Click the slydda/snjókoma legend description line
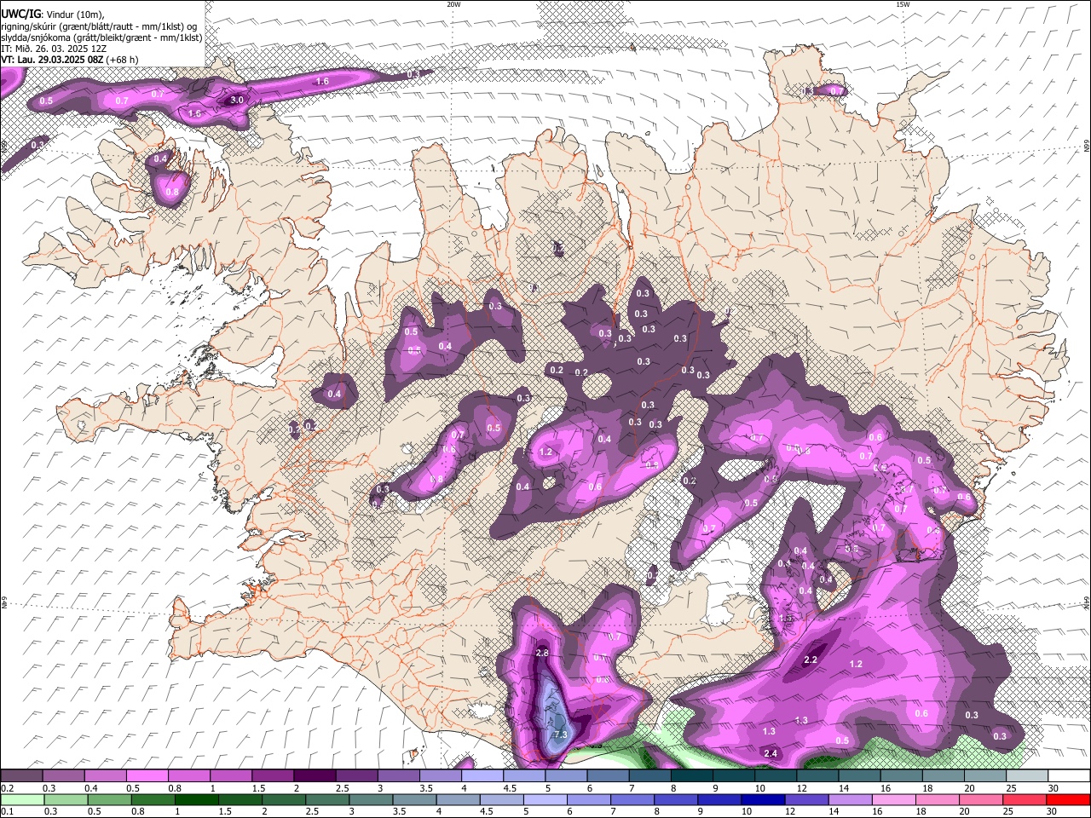The width and height of the screenshot is (1091, 818). [101, 37]
